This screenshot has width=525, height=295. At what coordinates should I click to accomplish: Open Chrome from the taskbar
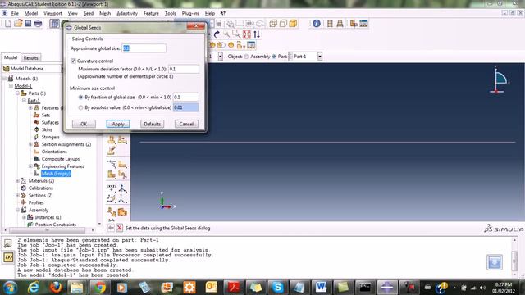(100, 287)
